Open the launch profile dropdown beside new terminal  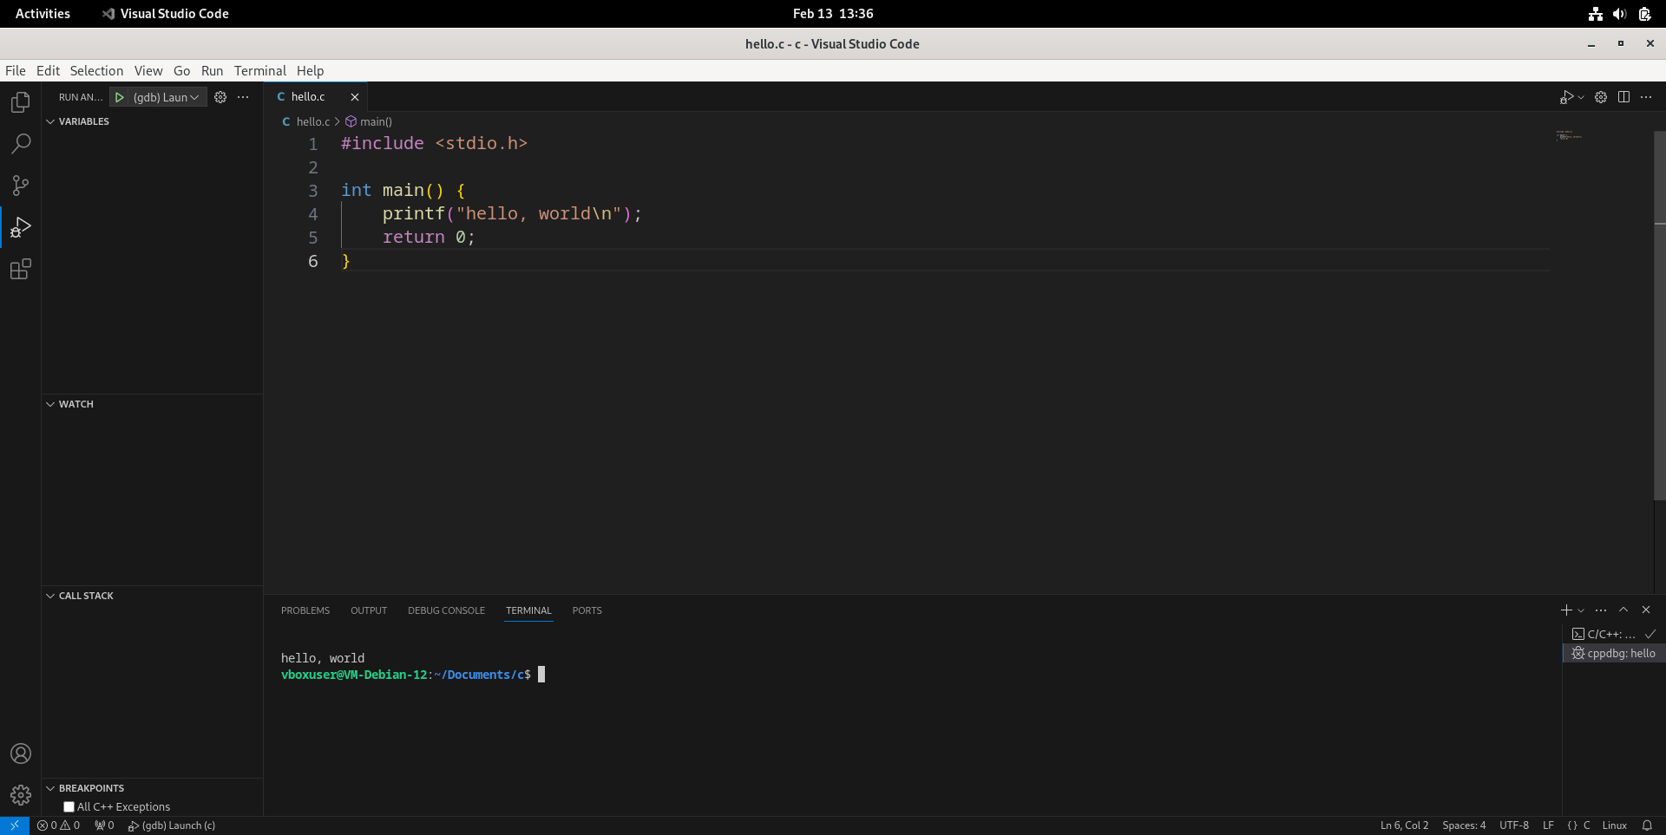[1581, 610]
